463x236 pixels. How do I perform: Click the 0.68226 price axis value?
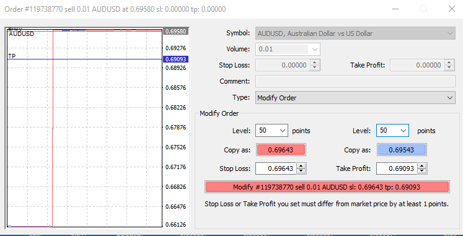click(175, 107)
